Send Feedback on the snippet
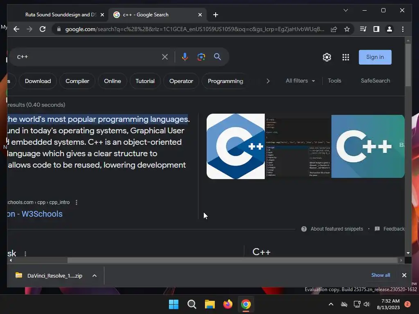This screenshot has width=419, height=314. (x=390, y=229)
